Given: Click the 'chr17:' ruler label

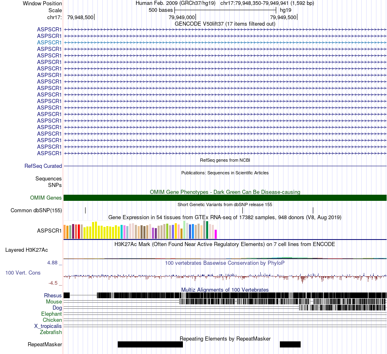Looking at the screenshot, I should point(54,17).
